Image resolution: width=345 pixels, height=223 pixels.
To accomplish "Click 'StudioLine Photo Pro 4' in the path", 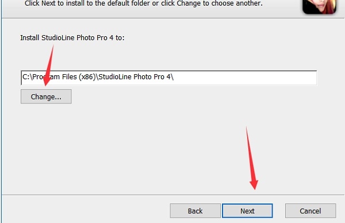I will coord(135,77).
